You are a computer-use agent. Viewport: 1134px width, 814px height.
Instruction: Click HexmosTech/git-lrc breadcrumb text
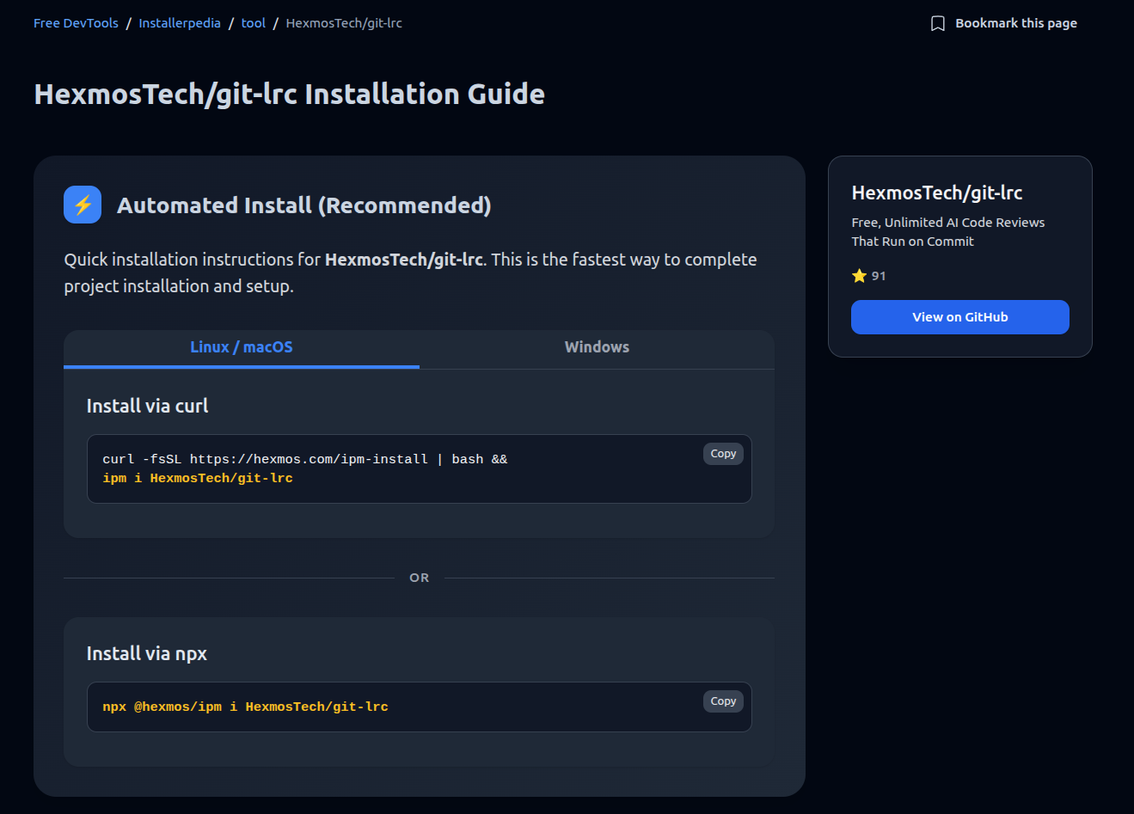coord(344,23)
